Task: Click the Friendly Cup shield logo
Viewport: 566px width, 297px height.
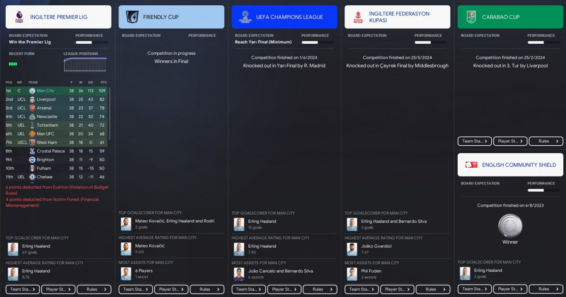Action: (132, 17)
